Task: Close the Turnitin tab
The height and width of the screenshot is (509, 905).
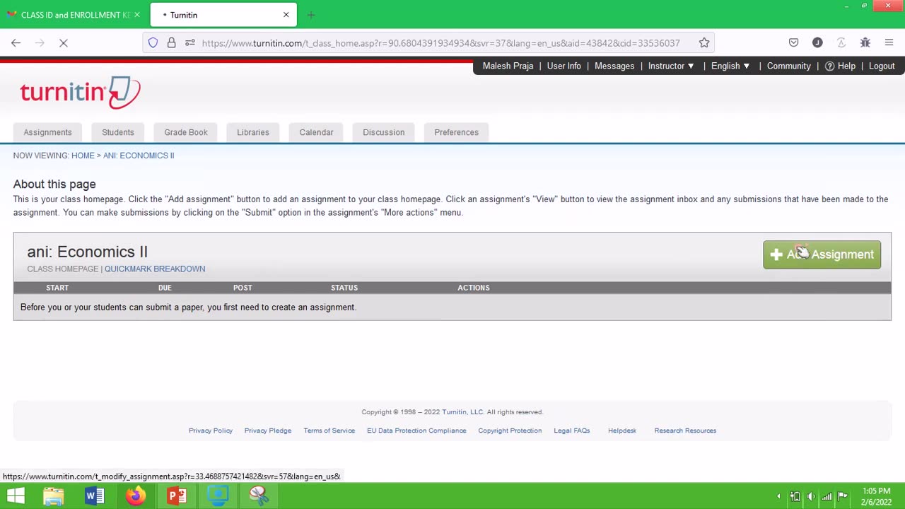Action: click(286, 15)
